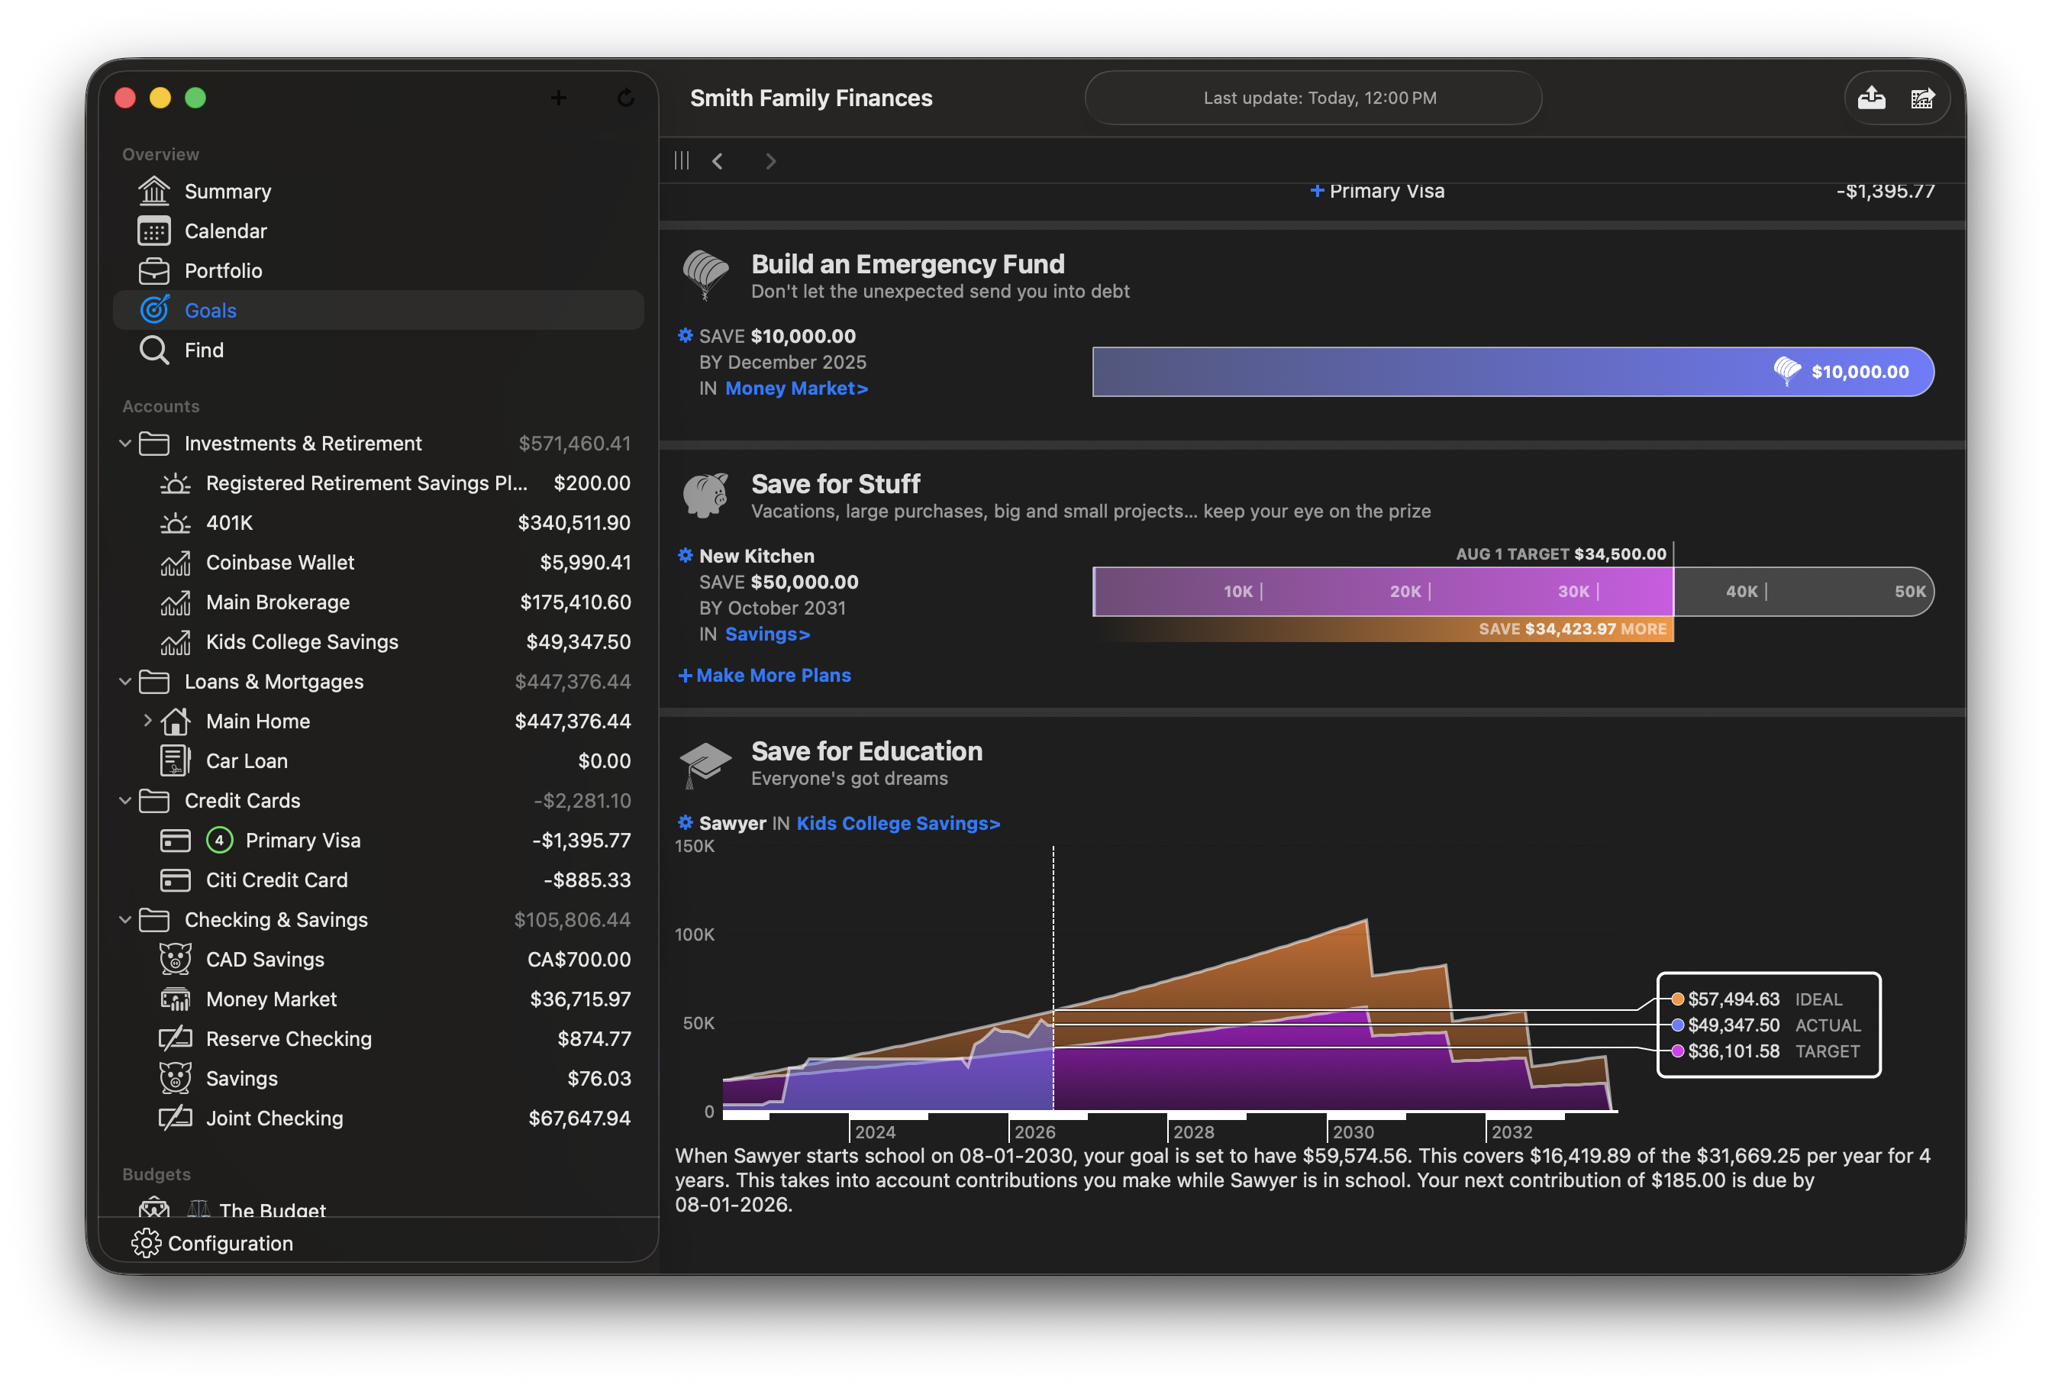Select Goals in the Overview list

pyautogui.click(x=378, y=310)
